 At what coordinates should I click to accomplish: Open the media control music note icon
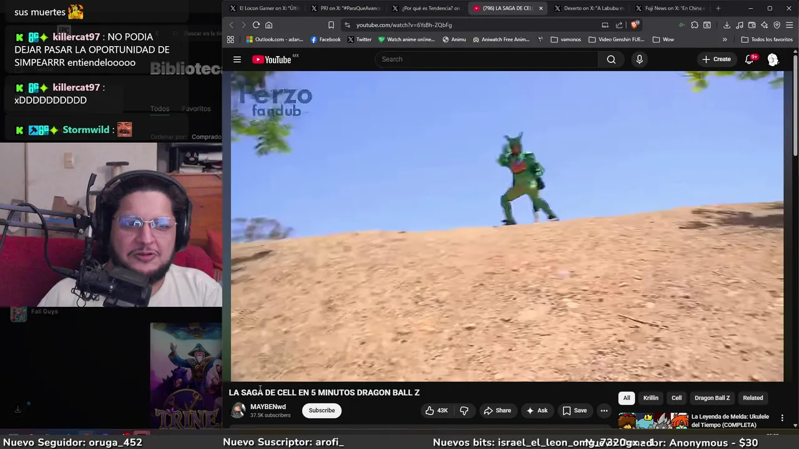click(739, 25)
